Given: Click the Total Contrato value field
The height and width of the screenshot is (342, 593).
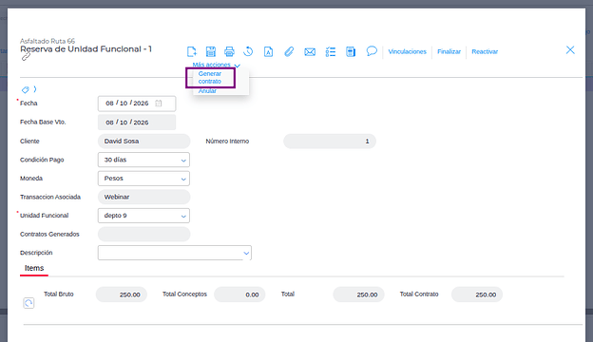Looking at the screenshot, I should pyautogui.click(x=477, y=294).
